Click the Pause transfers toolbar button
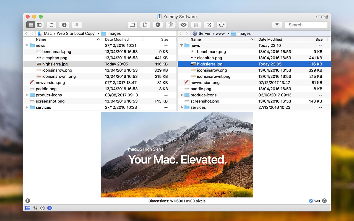This screenshot has height=221, width=354. pos(77,25)
